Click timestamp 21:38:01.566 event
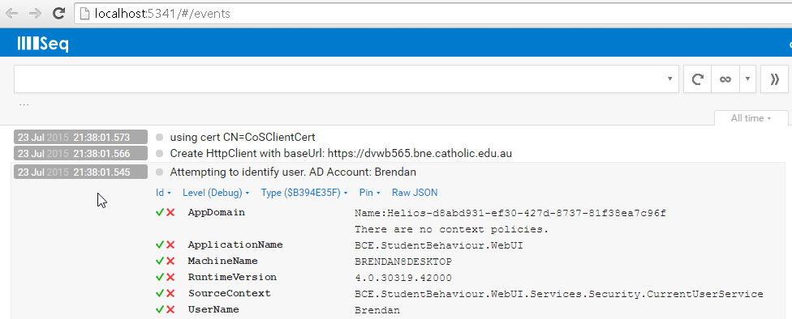 coord(81,153)
